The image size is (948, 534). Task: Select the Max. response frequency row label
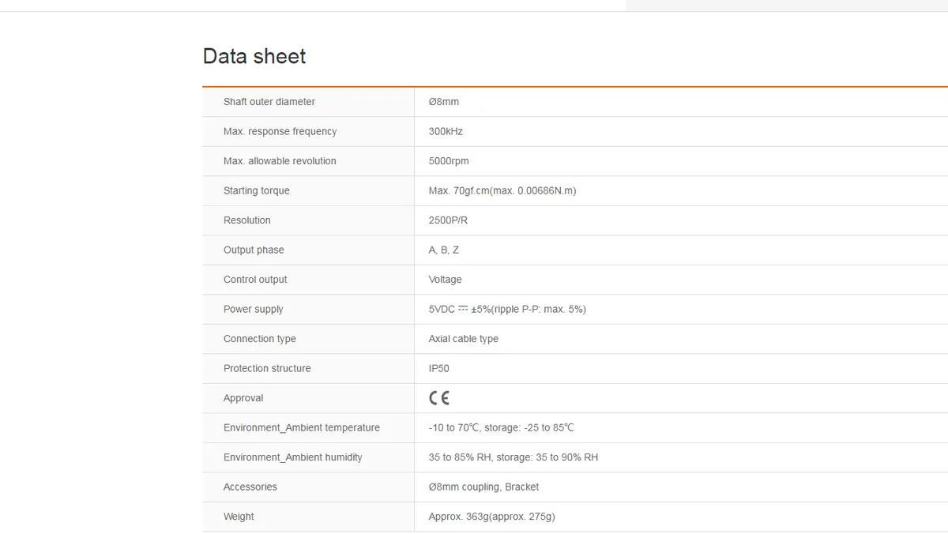(x=280, y=131)
